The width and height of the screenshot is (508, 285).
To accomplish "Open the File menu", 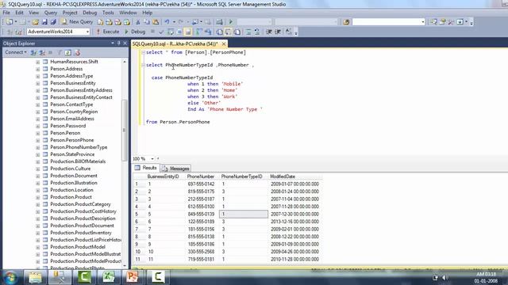I will (6, 13).
